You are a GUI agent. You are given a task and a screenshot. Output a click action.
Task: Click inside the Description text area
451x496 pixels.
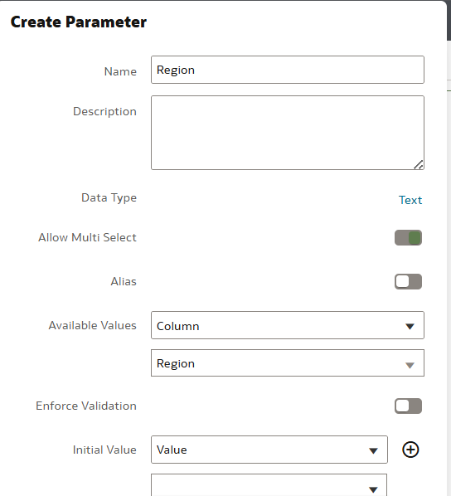click(288, 133)
